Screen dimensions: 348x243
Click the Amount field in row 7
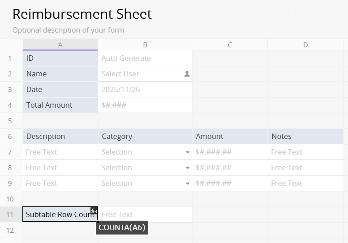229,152
